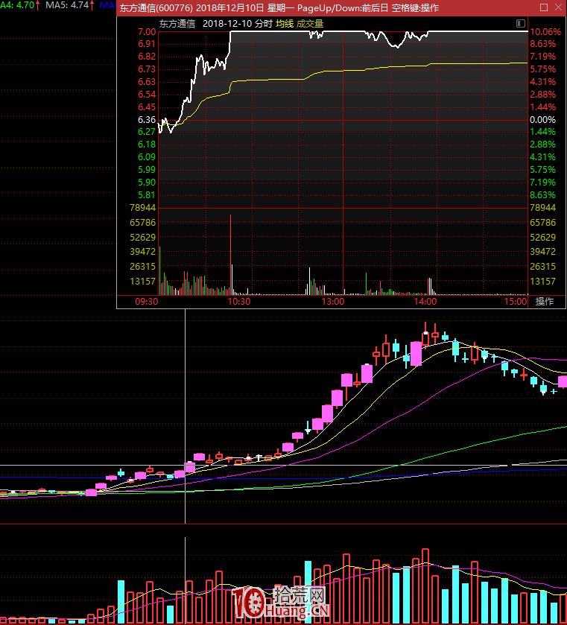Click the 操作 button in popup corner

(x=545, y=302)
